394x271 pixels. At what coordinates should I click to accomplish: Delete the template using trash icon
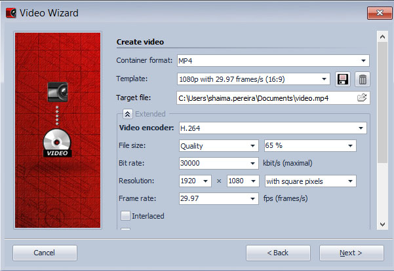(363, 79)
